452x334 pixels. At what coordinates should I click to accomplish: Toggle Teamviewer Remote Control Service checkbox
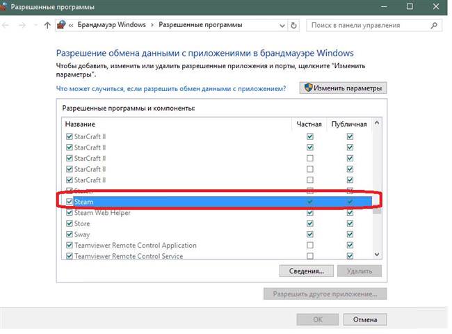(69, 256)
